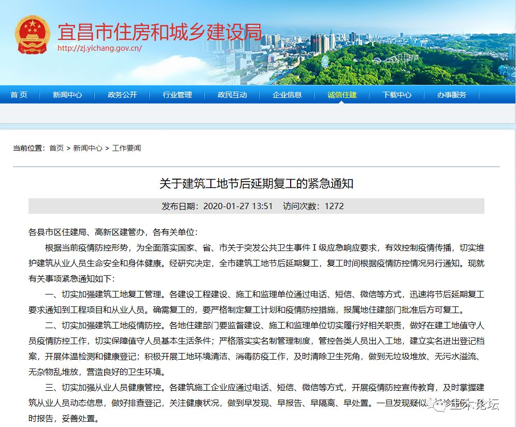This screenshot has width=516, height=427.
Task: Click the 工作要闻 breadcrumb link
Action: tap(126, 148)
